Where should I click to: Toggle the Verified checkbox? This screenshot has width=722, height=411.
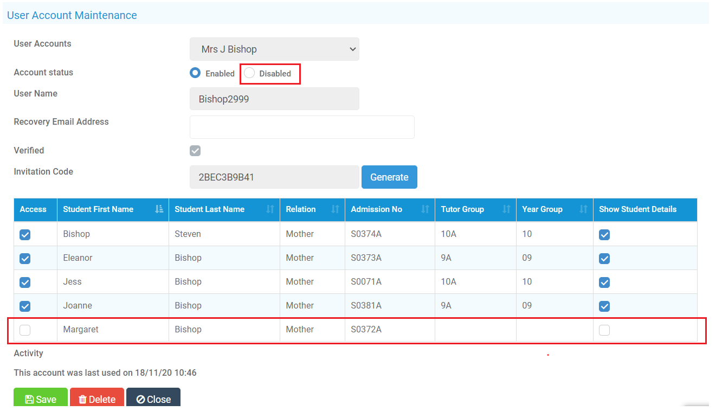tap(195, 151)
